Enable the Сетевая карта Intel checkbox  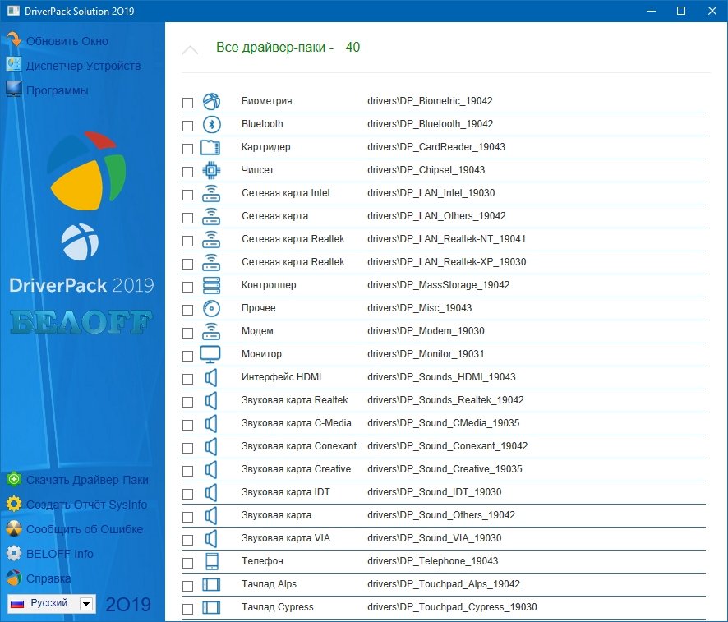click(x=188, y=195)
